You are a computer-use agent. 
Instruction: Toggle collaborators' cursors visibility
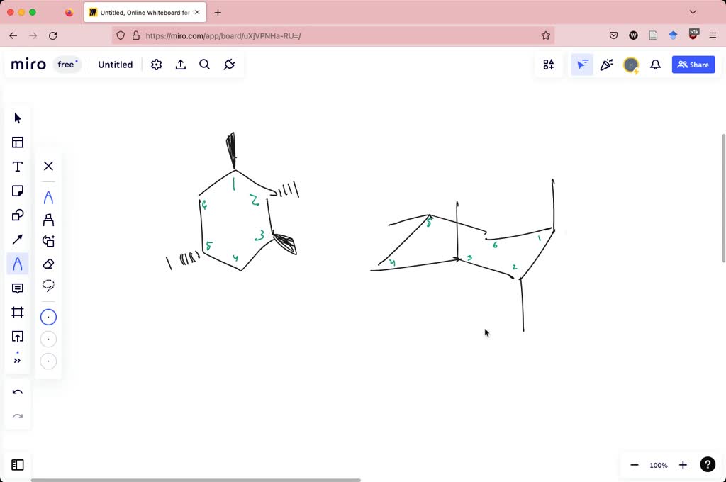(x=581, y=65)
